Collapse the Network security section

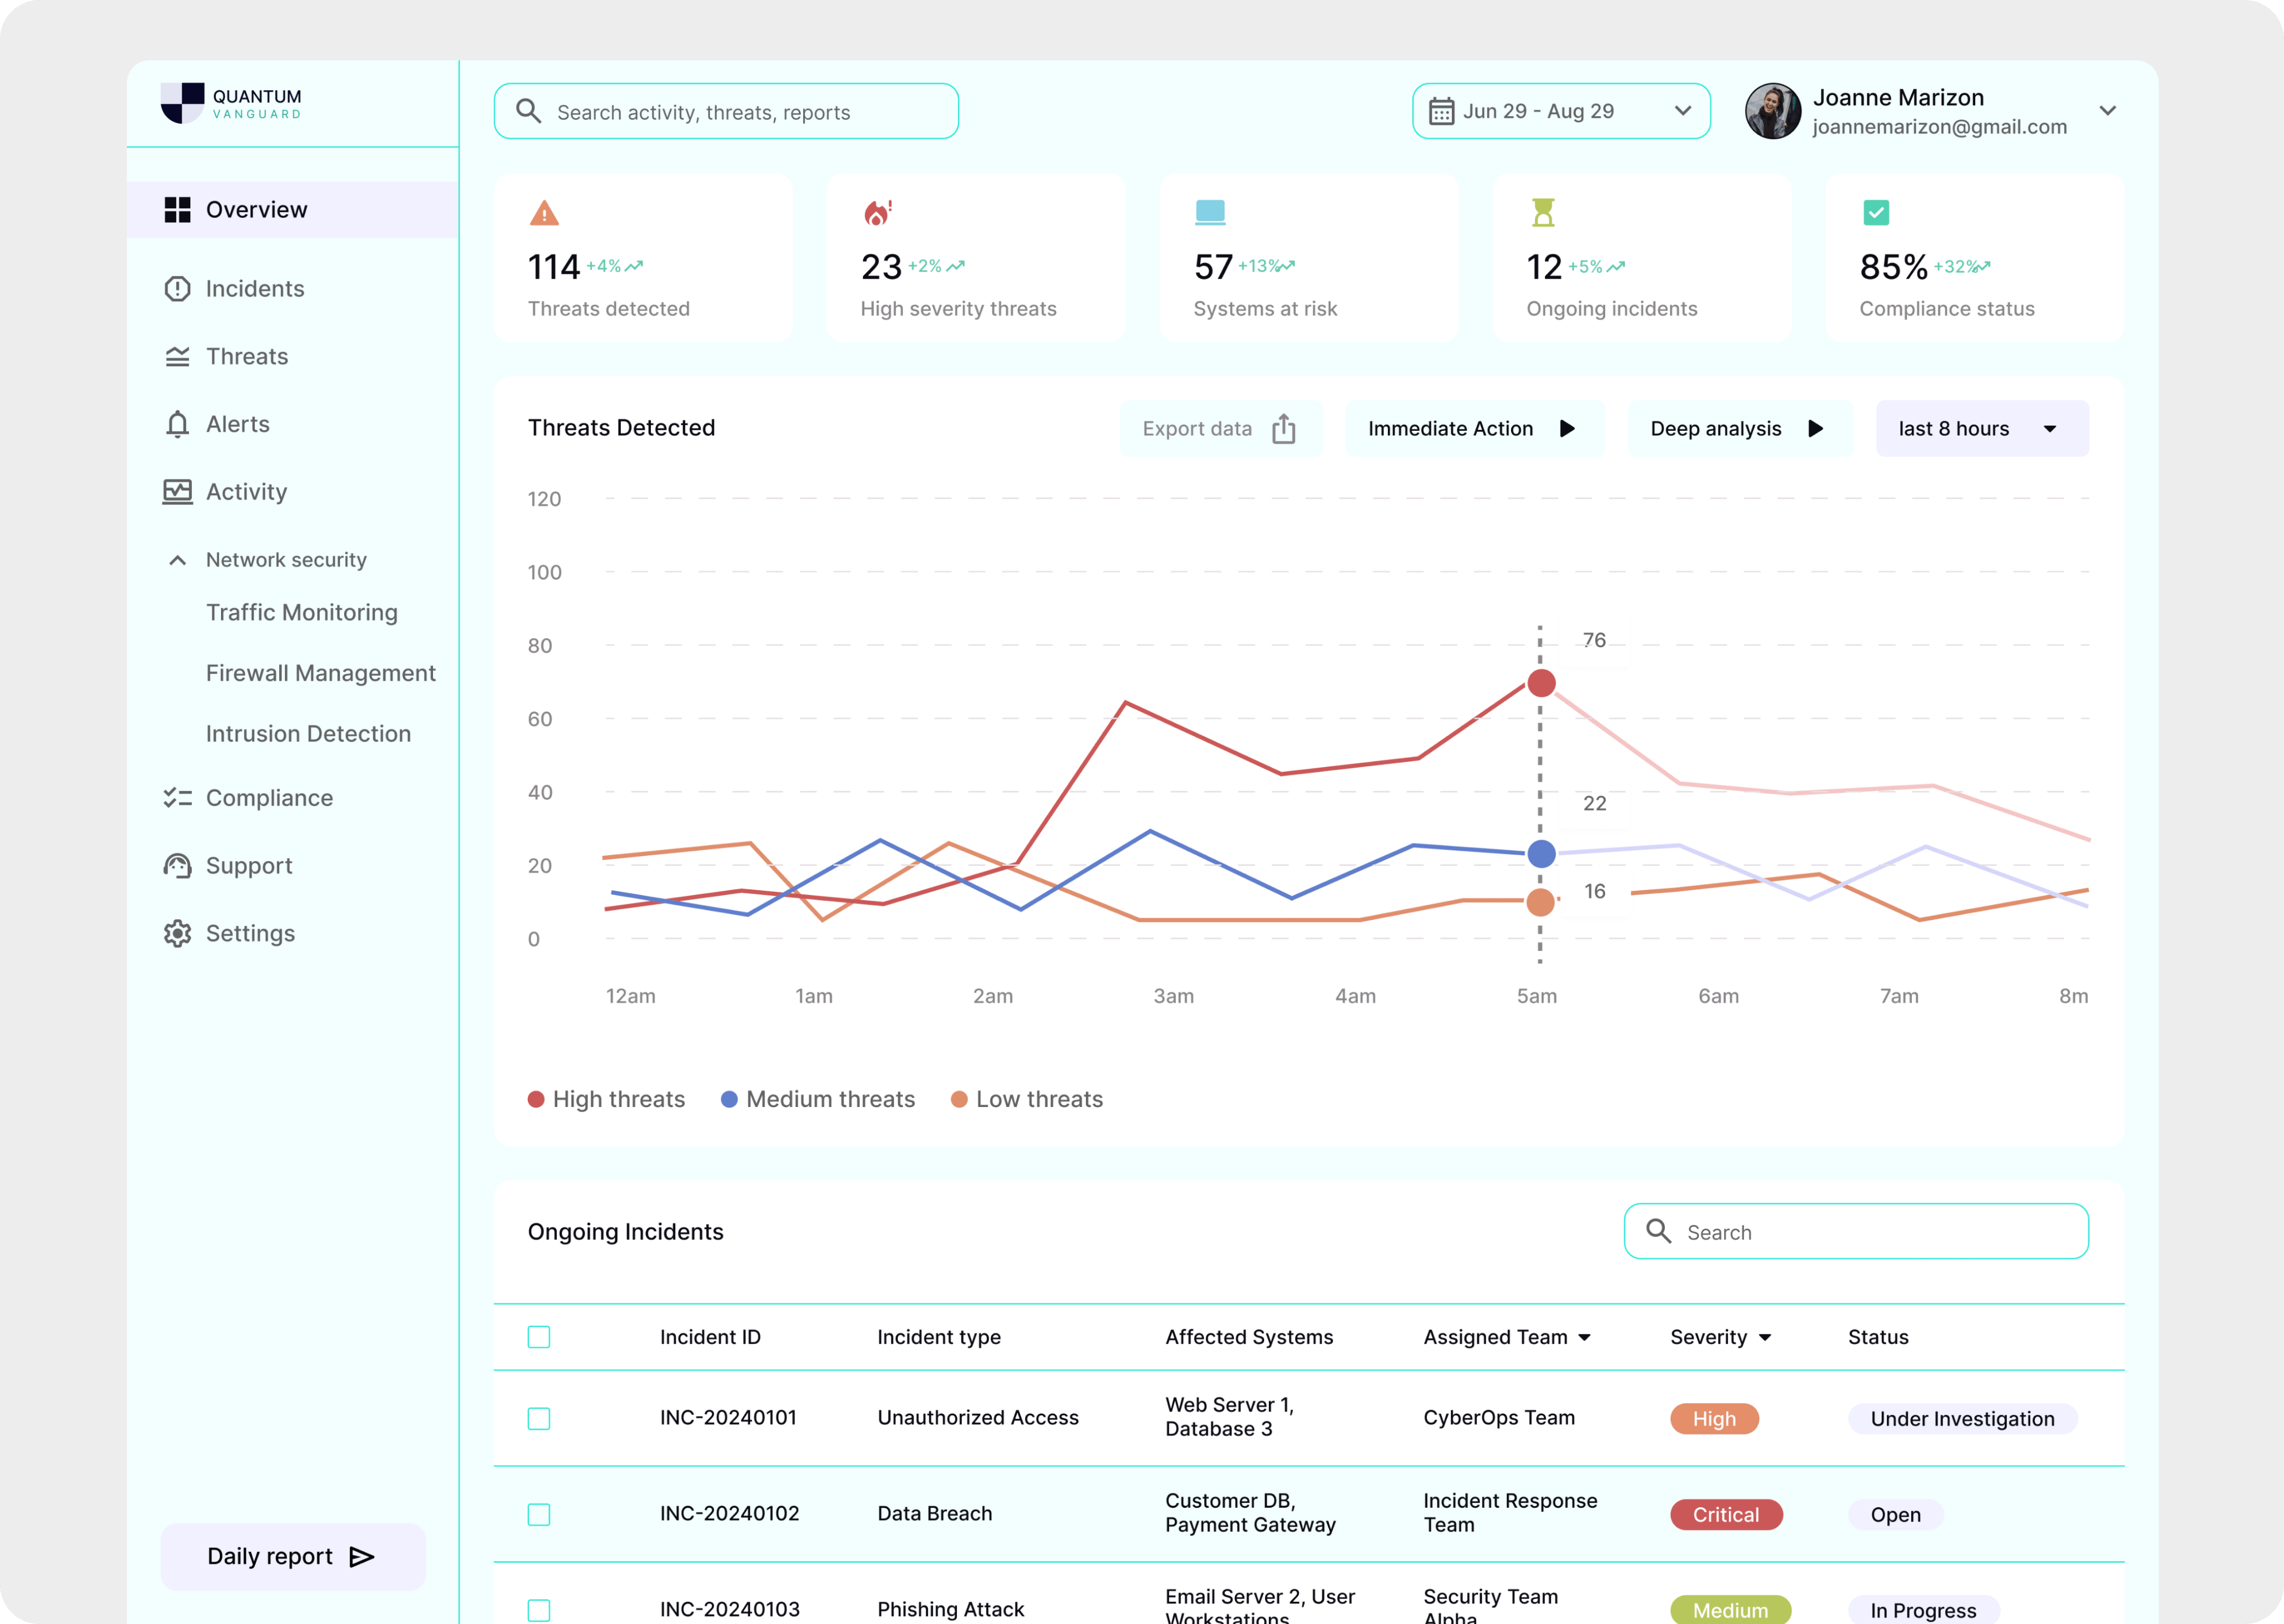[177, 560]
